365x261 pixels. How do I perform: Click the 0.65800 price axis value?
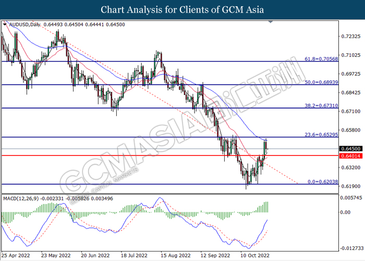point(351,130)
